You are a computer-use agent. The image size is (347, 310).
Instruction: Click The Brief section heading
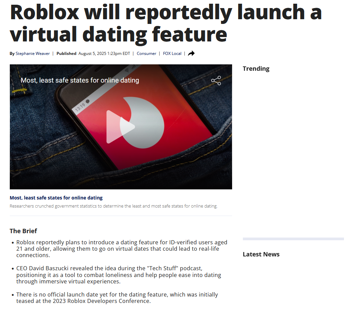coord(23,231)
